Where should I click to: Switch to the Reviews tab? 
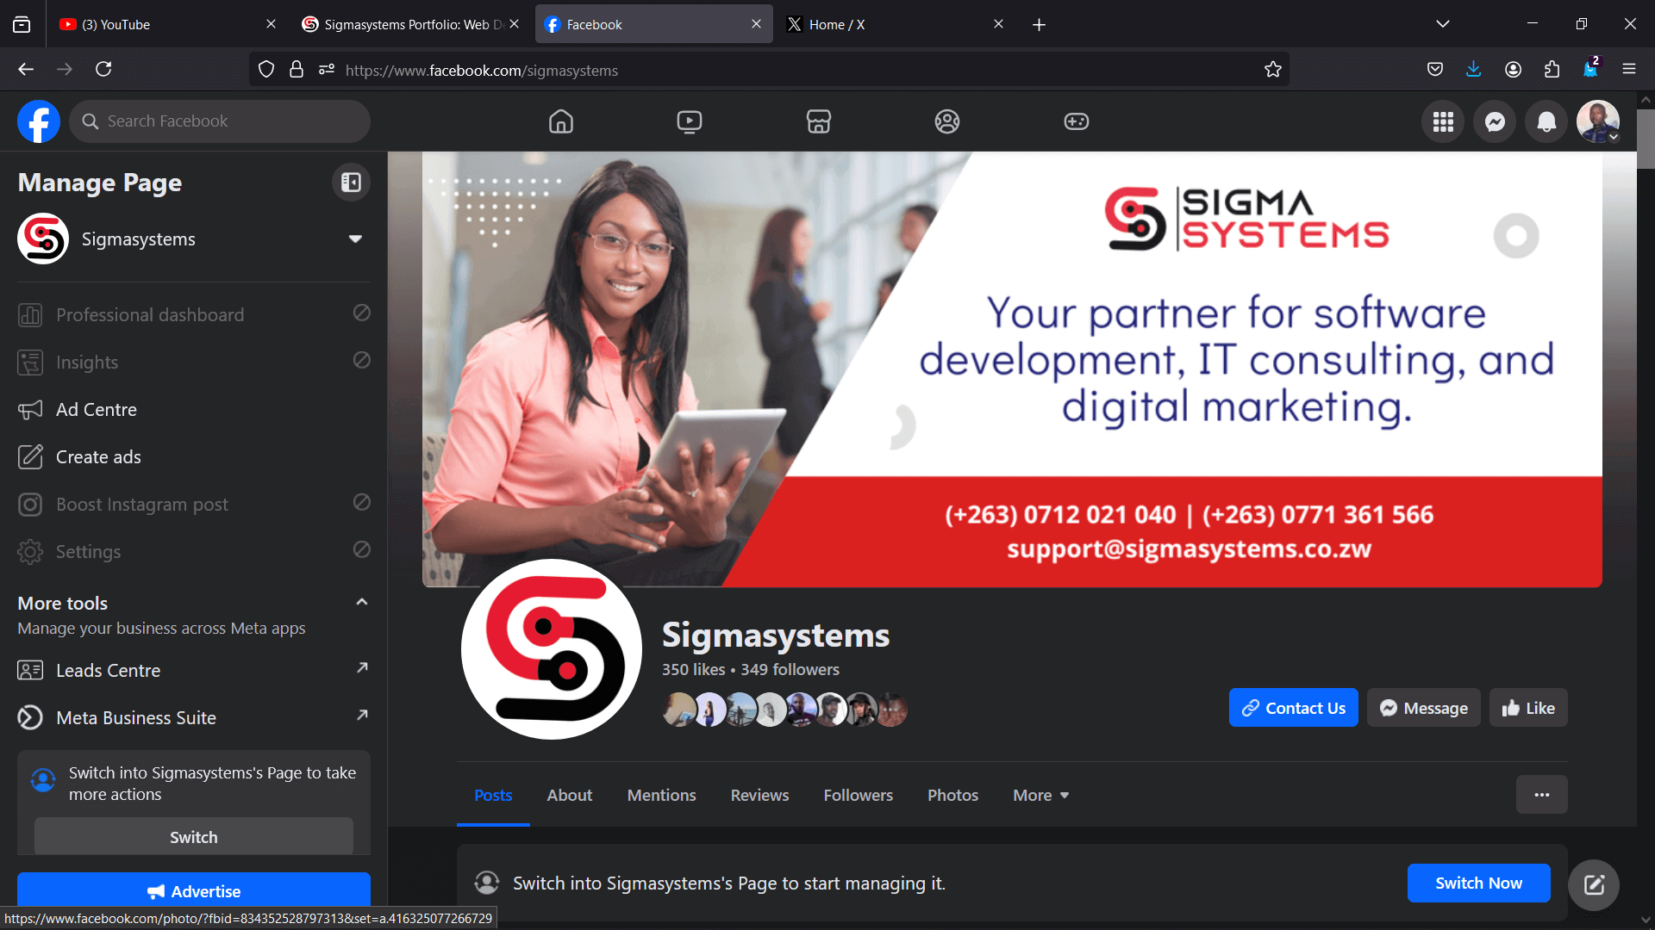759,795
